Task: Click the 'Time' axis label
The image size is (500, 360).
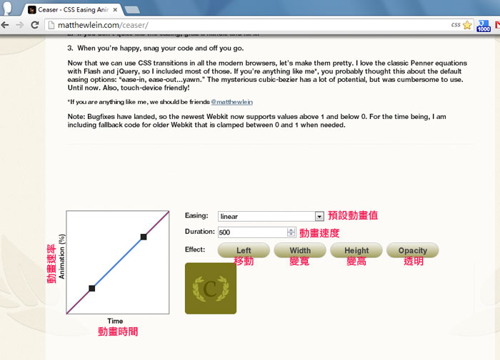Action: [x=115, y=321]
